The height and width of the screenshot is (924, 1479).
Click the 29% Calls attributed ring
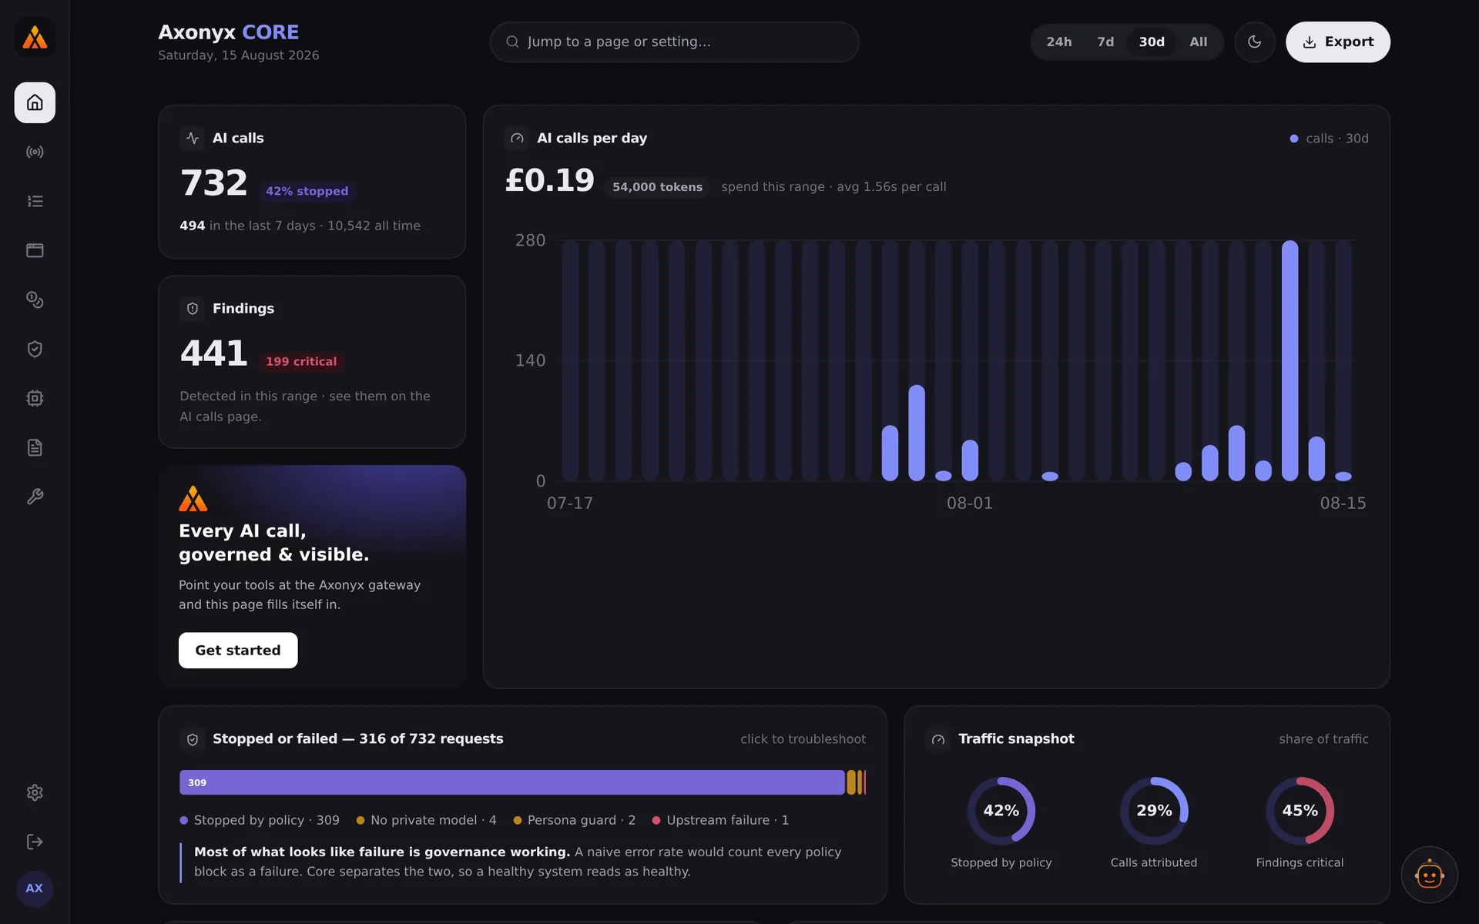tap(1154, 811)
